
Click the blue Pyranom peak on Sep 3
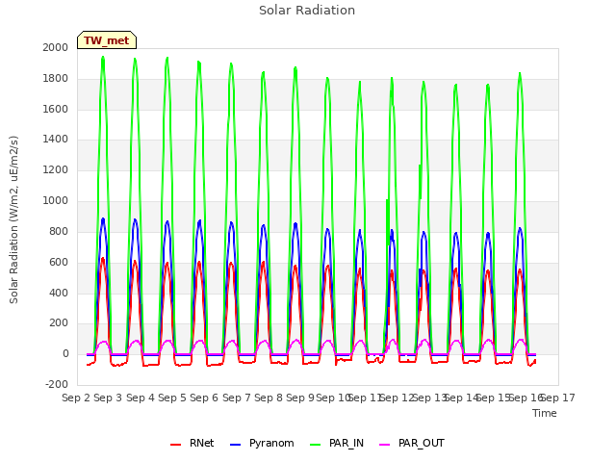pos(103,219)
